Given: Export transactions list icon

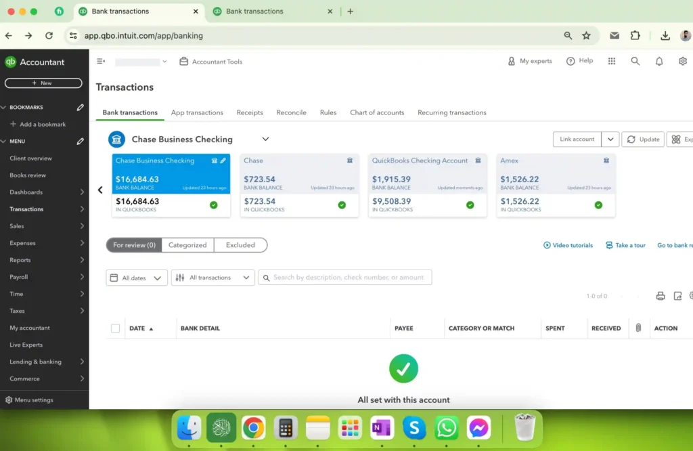Looking at the screenshot, I should (x=677, y=296).
